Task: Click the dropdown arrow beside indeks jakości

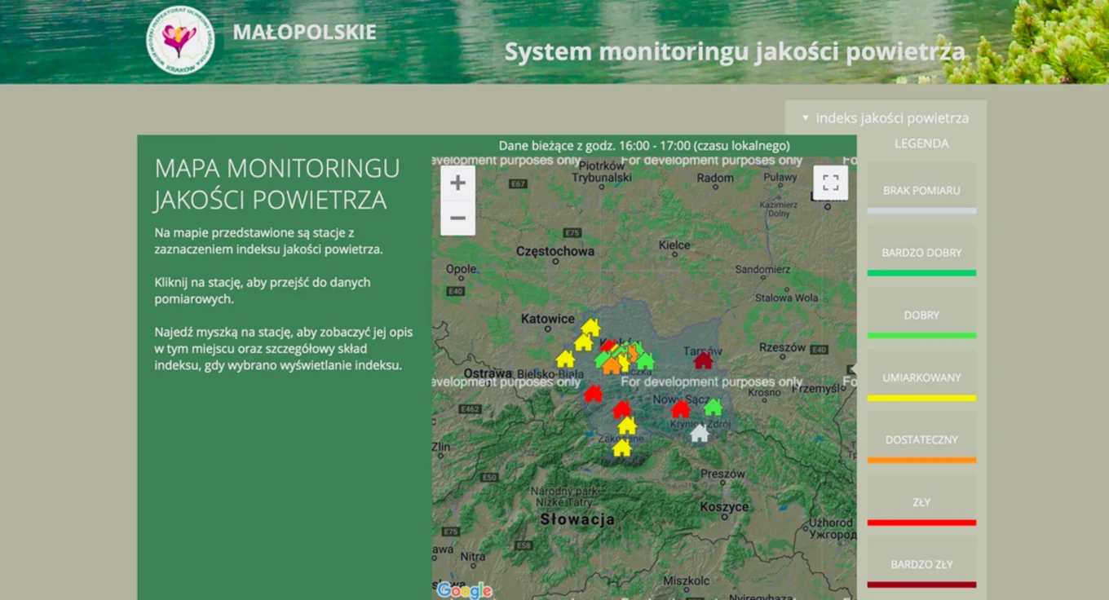Action: (805, 118)
